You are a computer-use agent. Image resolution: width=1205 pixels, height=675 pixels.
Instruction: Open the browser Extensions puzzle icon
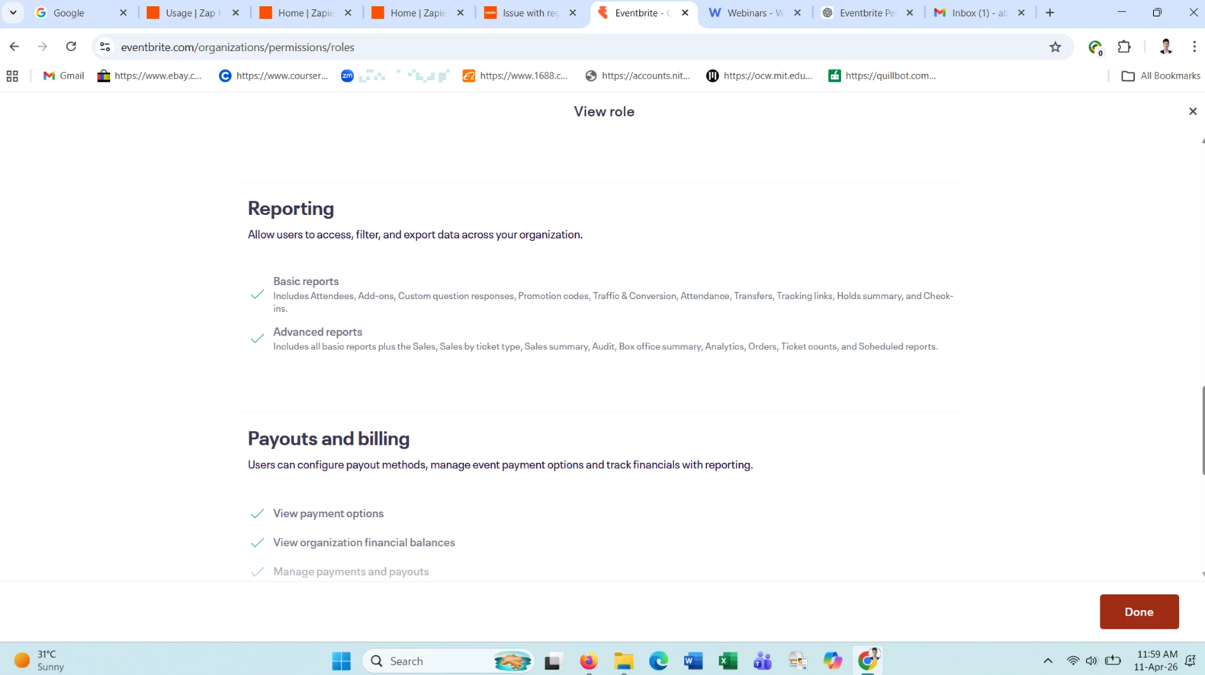[1123, 47]
